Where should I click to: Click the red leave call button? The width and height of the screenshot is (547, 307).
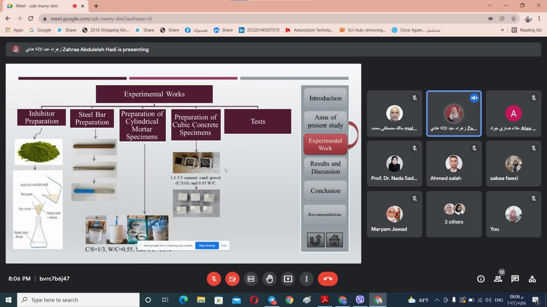tap(328, 279)
